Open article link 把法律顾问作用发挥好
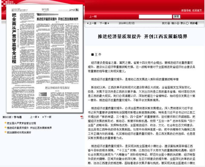 tap(19, 132)
